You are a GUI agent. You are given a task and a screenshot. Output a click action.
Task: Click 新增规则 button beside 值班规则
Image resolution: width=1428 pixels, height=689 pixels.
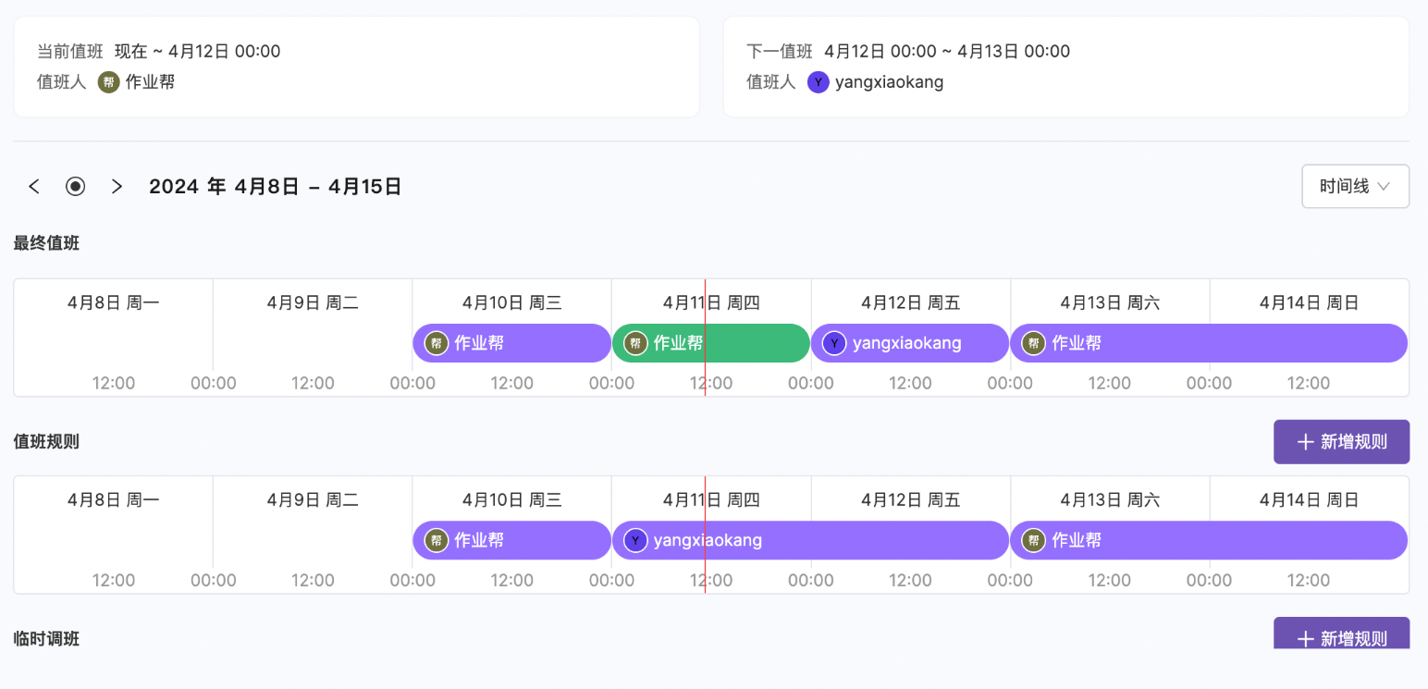point(1341,442)
